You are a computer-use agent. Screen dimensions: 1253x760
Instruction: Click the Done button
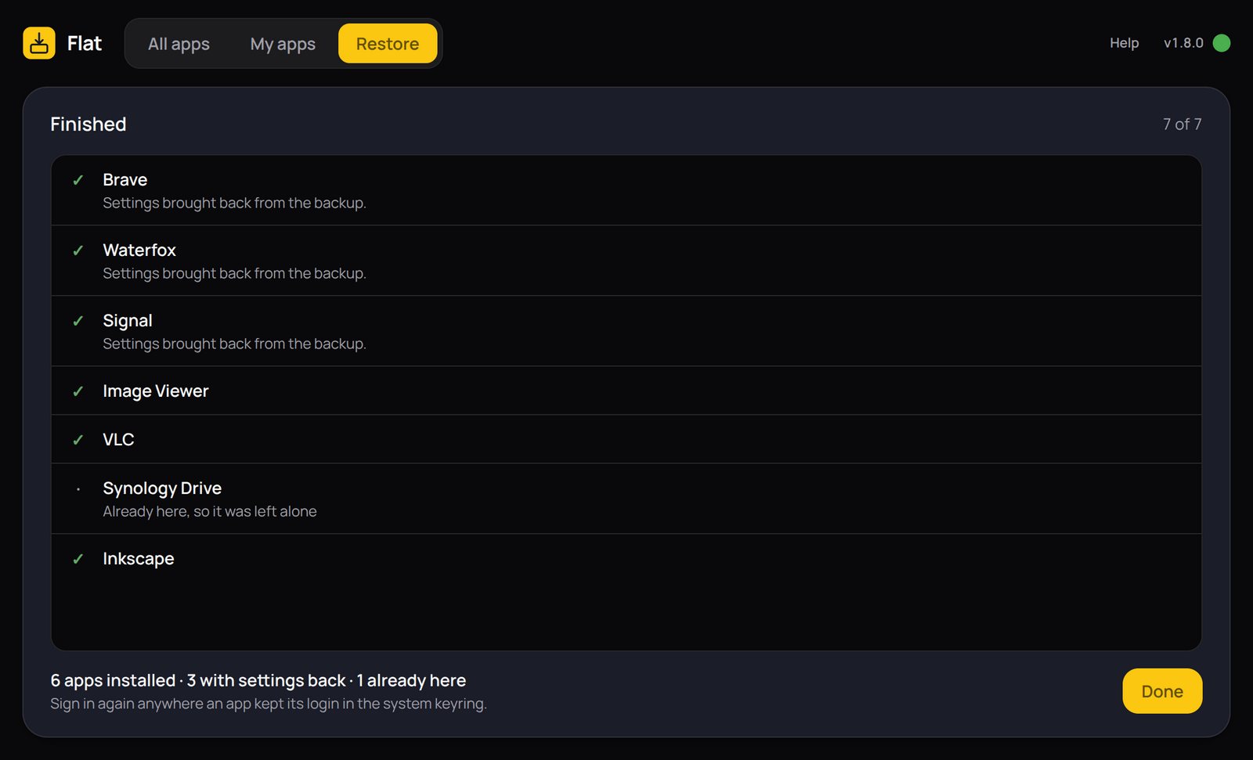coord(1162,691)
